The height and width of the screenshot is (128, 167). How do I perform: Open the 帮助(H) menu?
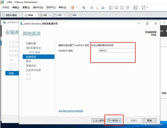pyautogui.click(x=63, y=7)
